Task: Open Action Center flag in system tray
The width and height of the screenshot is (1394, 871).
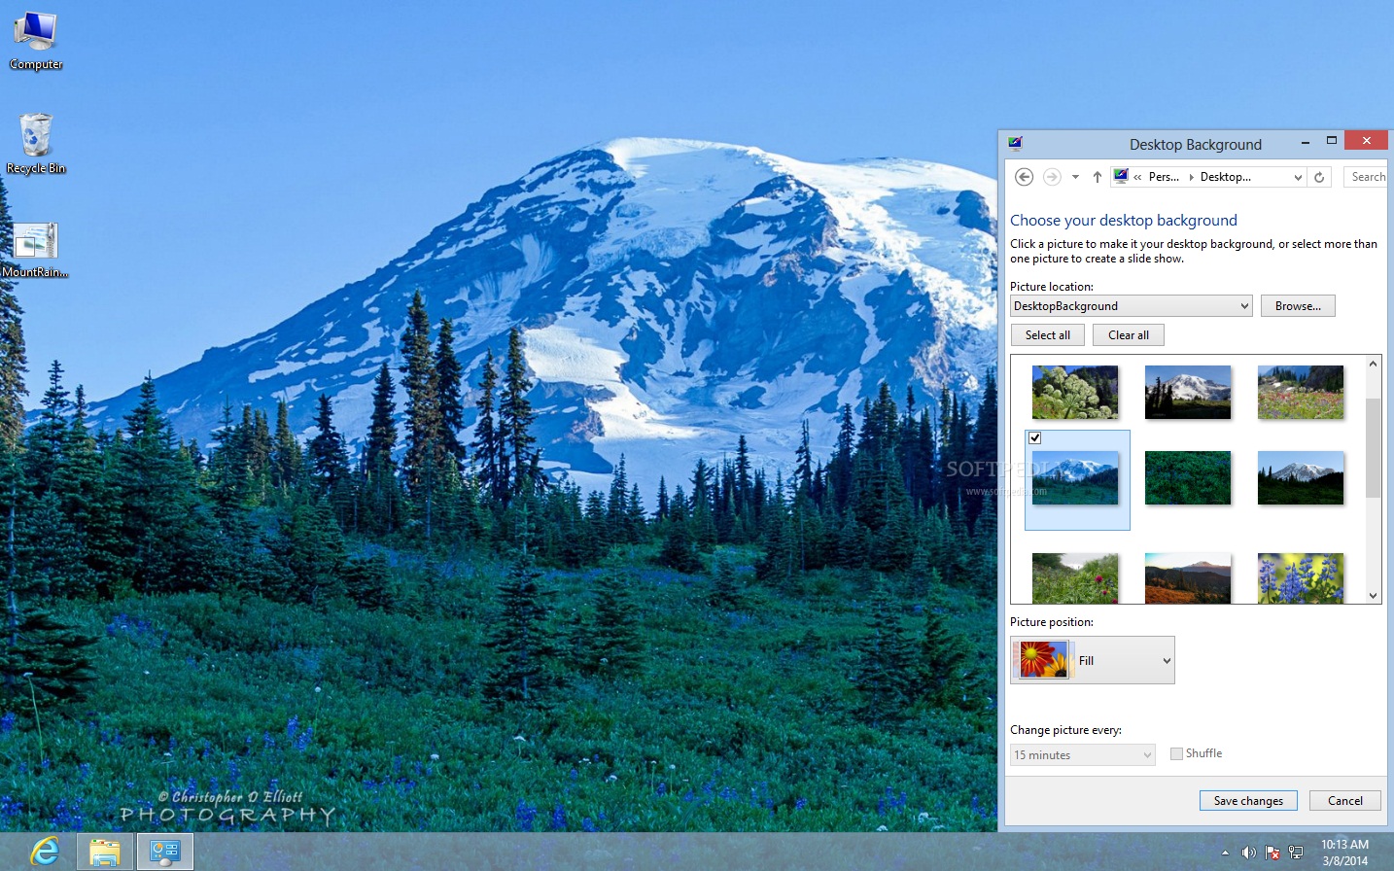Action: coord(1272,853)
